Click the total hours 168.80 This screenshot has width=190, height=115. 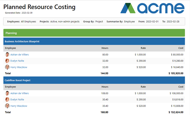[104, 112]
